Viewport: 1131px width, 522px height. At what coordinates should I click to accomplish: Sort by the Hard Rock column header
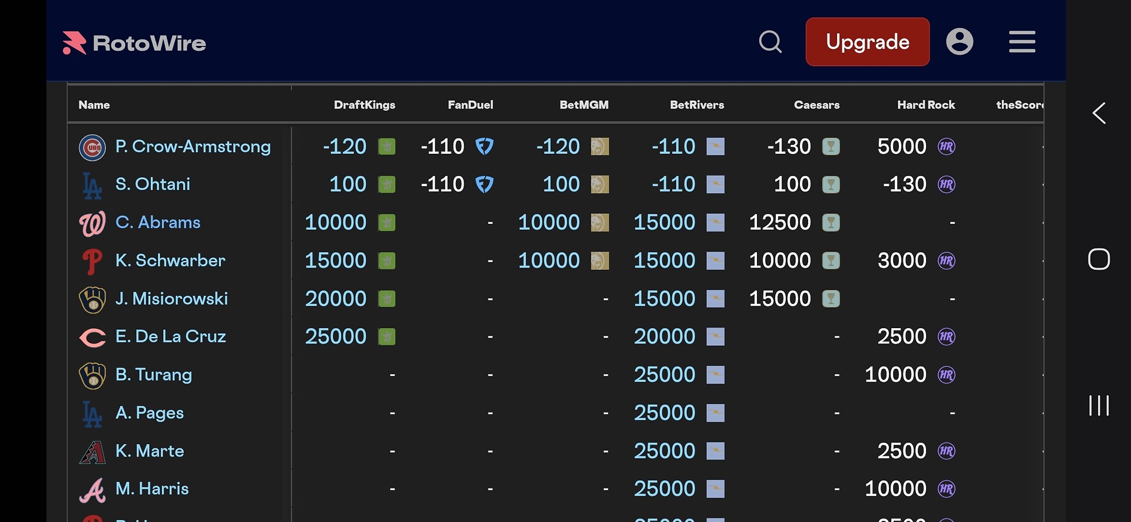tap(927, 105)
